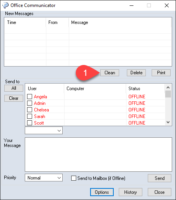Tick the checkbox next to Angela
Image resolution: width=176 pixels, height=200 pixels.
tap(29, 96)
